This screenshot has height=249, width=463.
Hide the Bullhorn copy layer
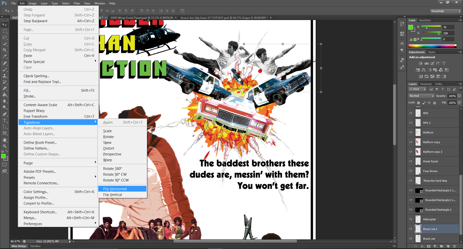point(411,142)
